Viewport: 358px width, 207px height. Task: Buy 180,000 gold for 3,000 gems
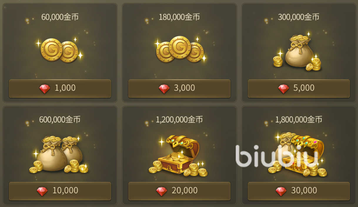click(x=179, y=89)
